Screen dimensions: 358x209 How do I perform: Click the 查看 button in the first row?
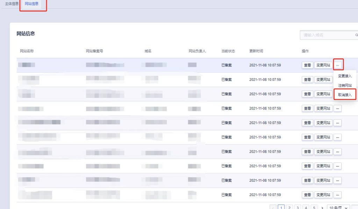click(x=307, y=65)
